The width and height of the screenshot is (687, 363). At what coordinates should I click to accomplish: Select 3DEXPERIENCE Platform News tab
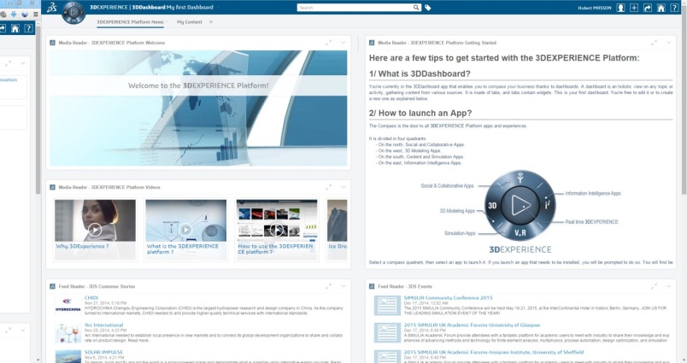(x=130, y=21)
